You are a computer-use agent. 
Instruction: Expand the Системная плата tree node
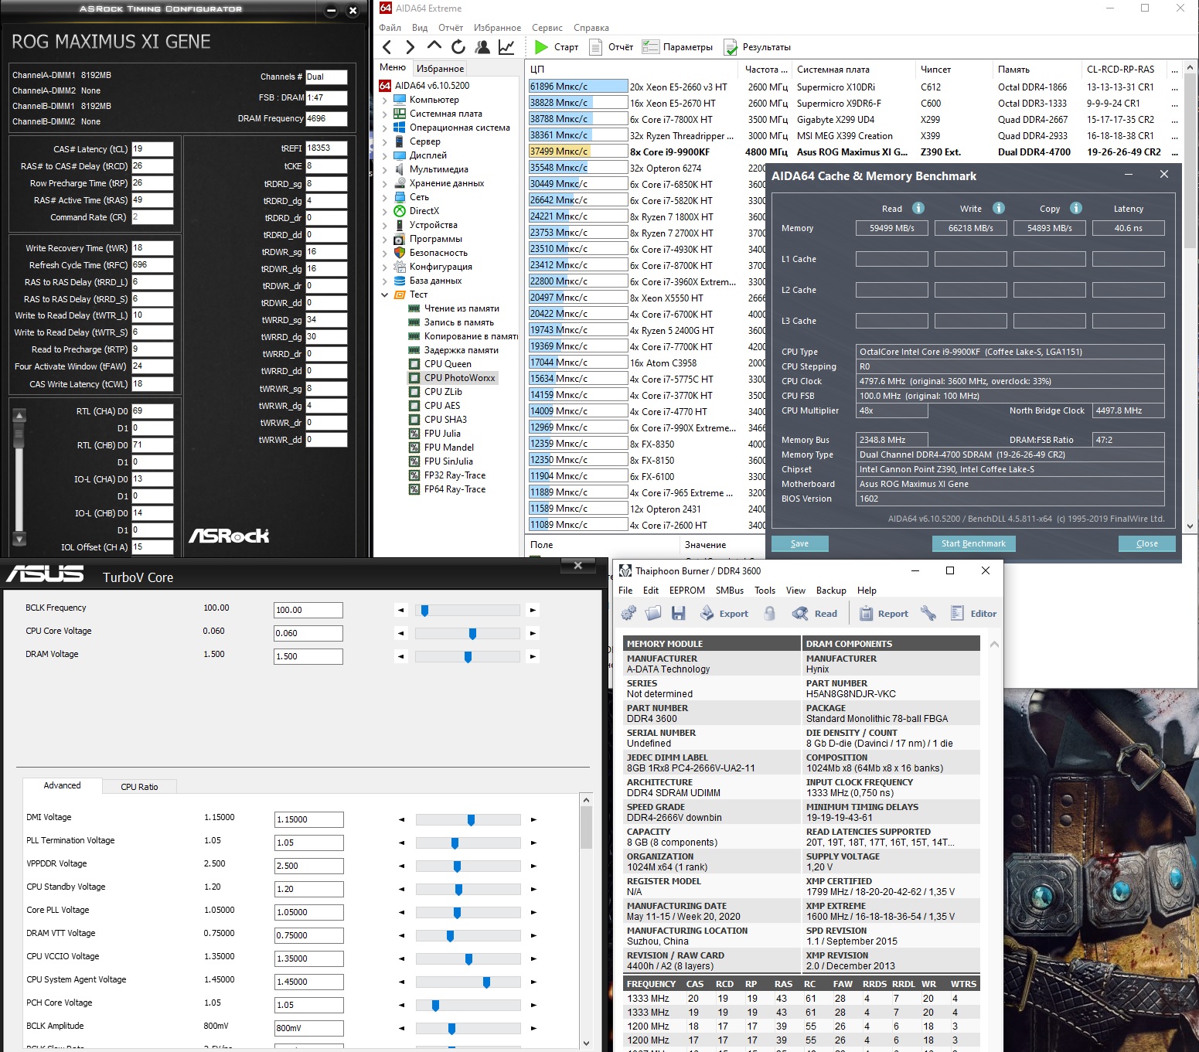[x=384, y=114]
